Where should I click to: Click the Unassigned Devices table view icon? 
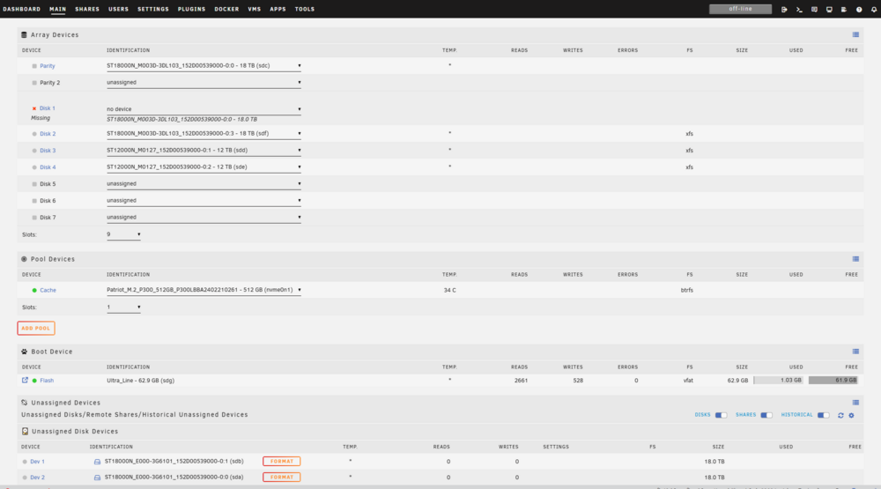[x=855, y=403]
